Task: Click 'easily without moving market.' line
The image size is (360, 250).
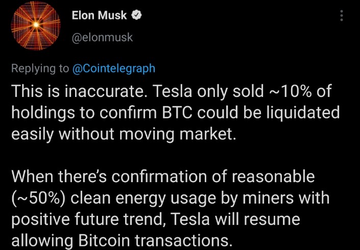Action: tap(124, 134)
